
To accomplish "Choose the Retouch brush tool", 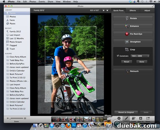I will (x=133, y=71).
